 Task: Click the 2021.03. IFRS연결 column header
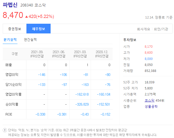click(80, 54)
